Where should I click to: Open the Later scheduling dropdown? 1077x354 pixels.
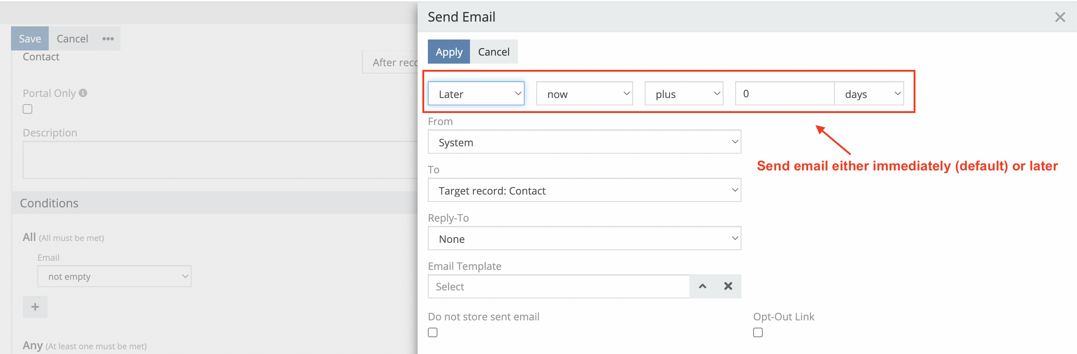pyautogui.click(x=476, y=93)
